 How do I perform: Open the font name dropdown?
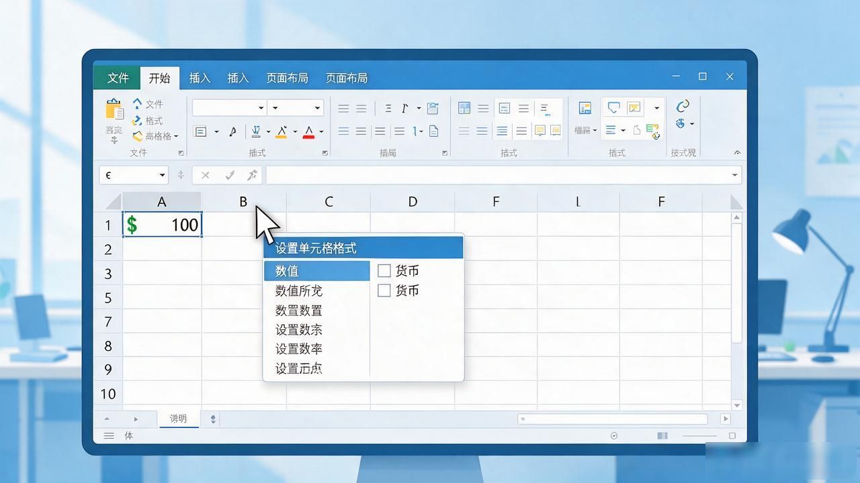point(261,108)
